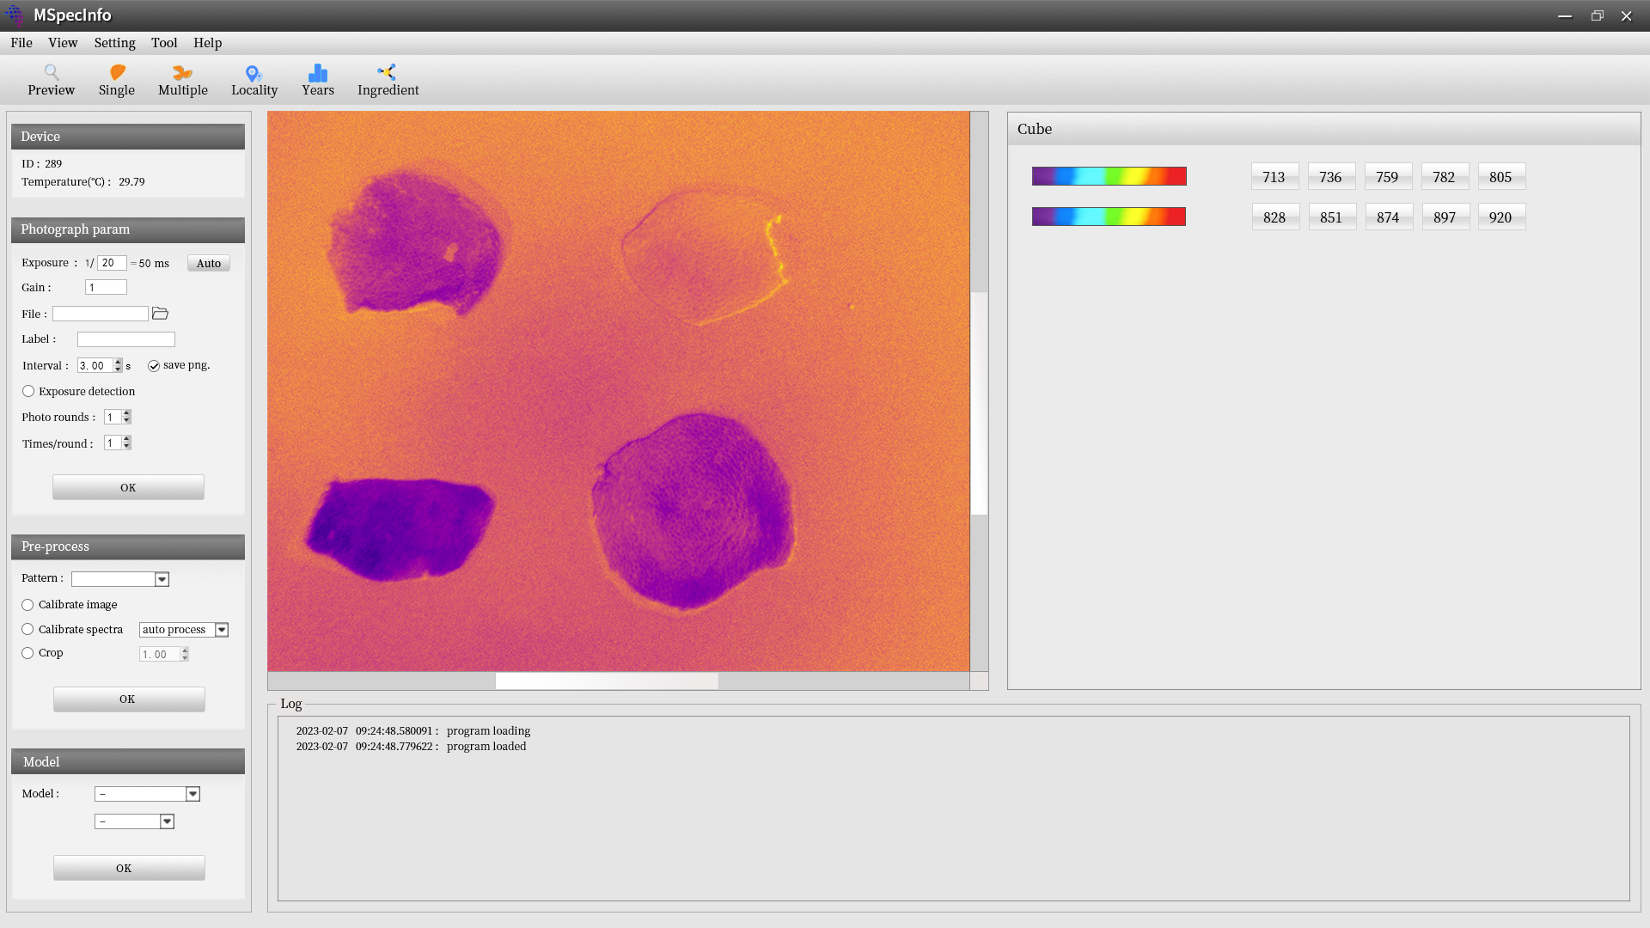The image size is (1650, 928).
Task: Click the folder browse icon for File
Action: coord(160,313)
